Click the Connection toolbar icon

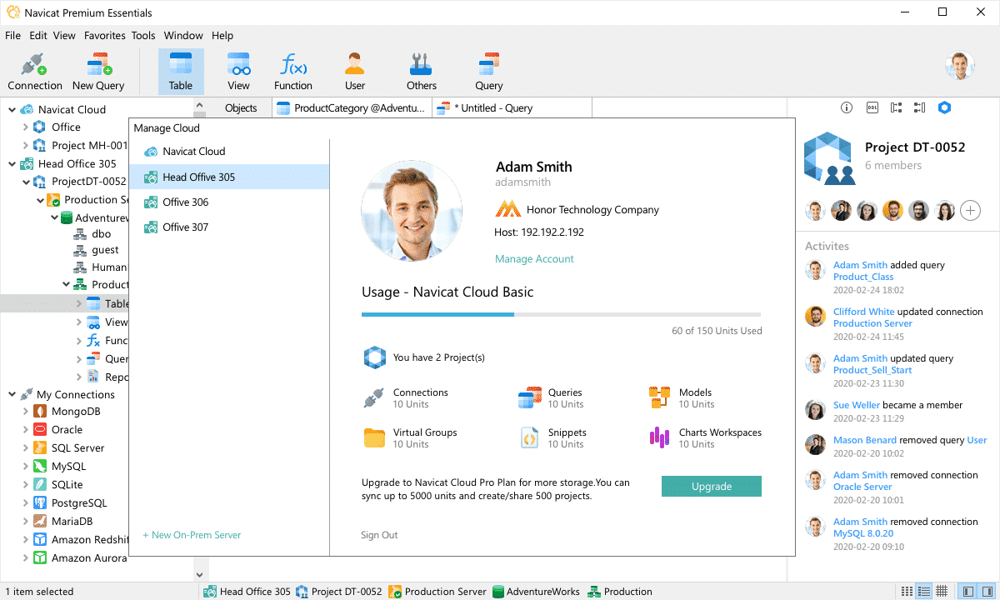pos(35,72)
